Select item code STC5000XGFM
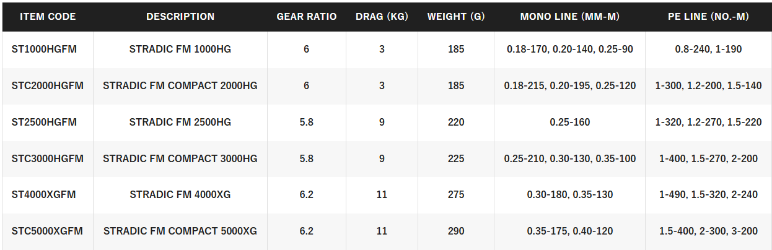Screen dimensions: 772x250 (x=47, y=231)
